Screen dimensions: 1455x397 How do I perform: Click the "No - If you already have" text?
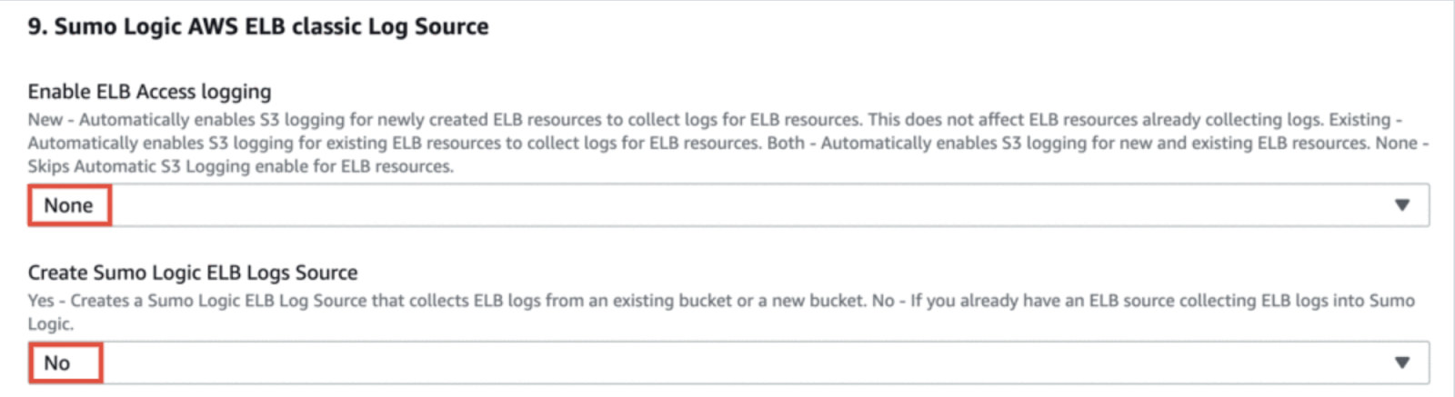[964, 301]
